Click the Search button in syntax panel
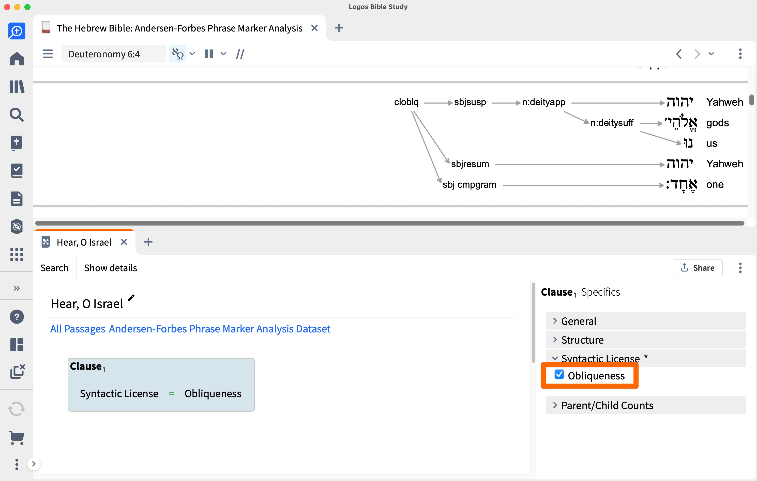 [54, 268]
